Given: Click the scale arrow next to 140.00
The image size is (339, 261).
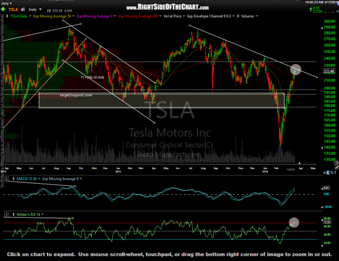Looking at the screenshot, I should tap(322, 148).
